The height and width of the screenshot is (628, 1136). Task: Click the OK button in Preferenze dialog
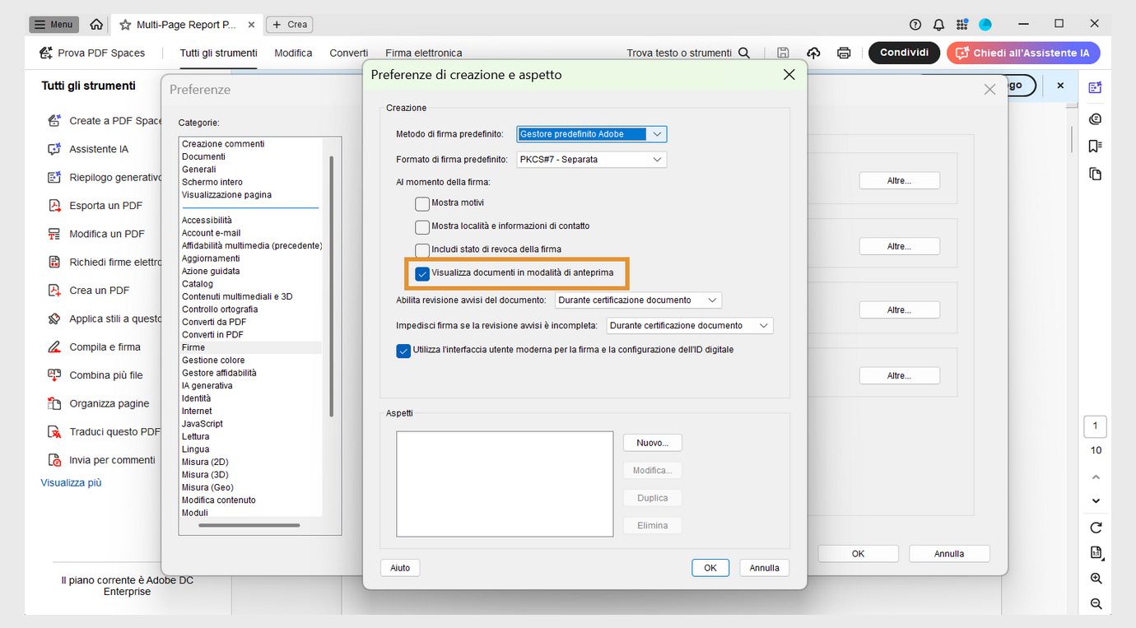click(x=858, y=553)
